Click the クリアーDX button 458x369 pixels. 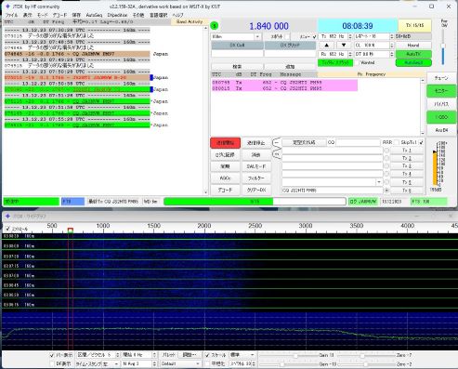(256, 190)
